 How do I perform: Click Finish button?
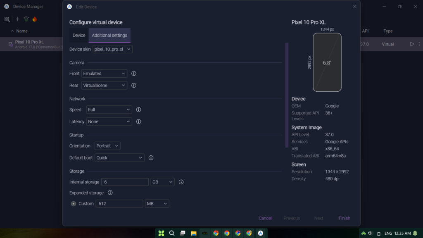(x=344, y=218)
